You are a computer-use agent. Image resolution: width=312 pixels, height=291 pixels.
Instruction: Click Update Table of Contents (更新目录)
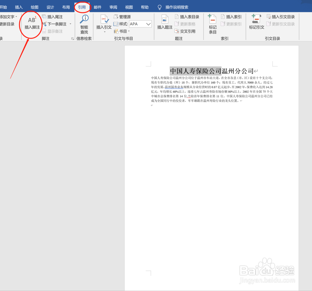(7, 24)
